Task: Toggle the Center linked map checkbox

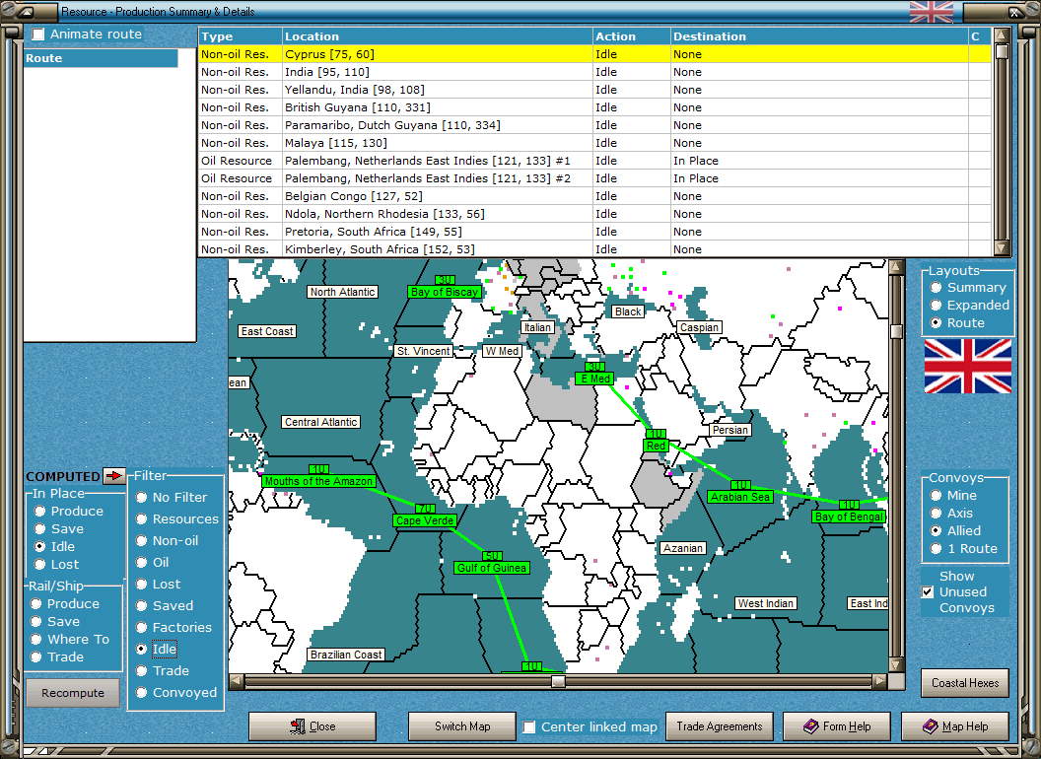Action: pos(529,727)
